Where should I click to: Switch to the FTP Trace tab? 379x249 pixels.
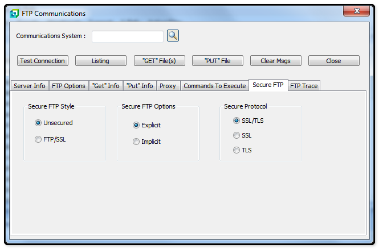coord(304,86)
